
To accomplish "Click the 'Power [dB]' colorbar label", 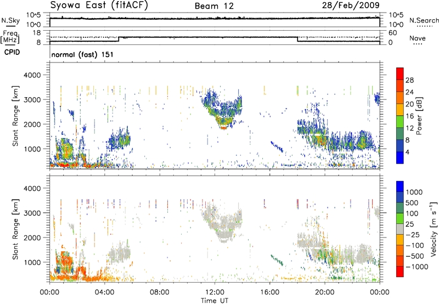I will pyautogui.click(x=419, y=116).
